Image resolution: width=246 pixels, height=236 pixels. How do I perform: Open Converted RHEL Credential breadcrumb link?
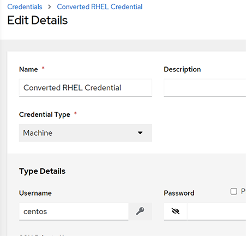(x=100, y=7)
